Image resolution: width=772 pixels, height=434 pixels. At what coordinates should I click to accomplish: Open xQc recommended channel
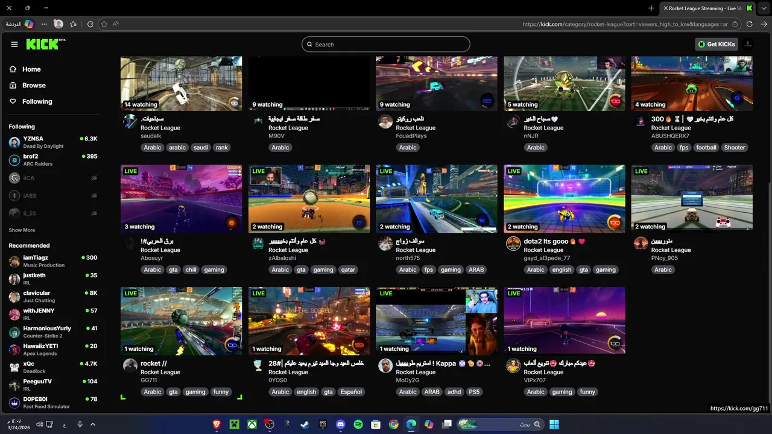[x=53, y=367]
